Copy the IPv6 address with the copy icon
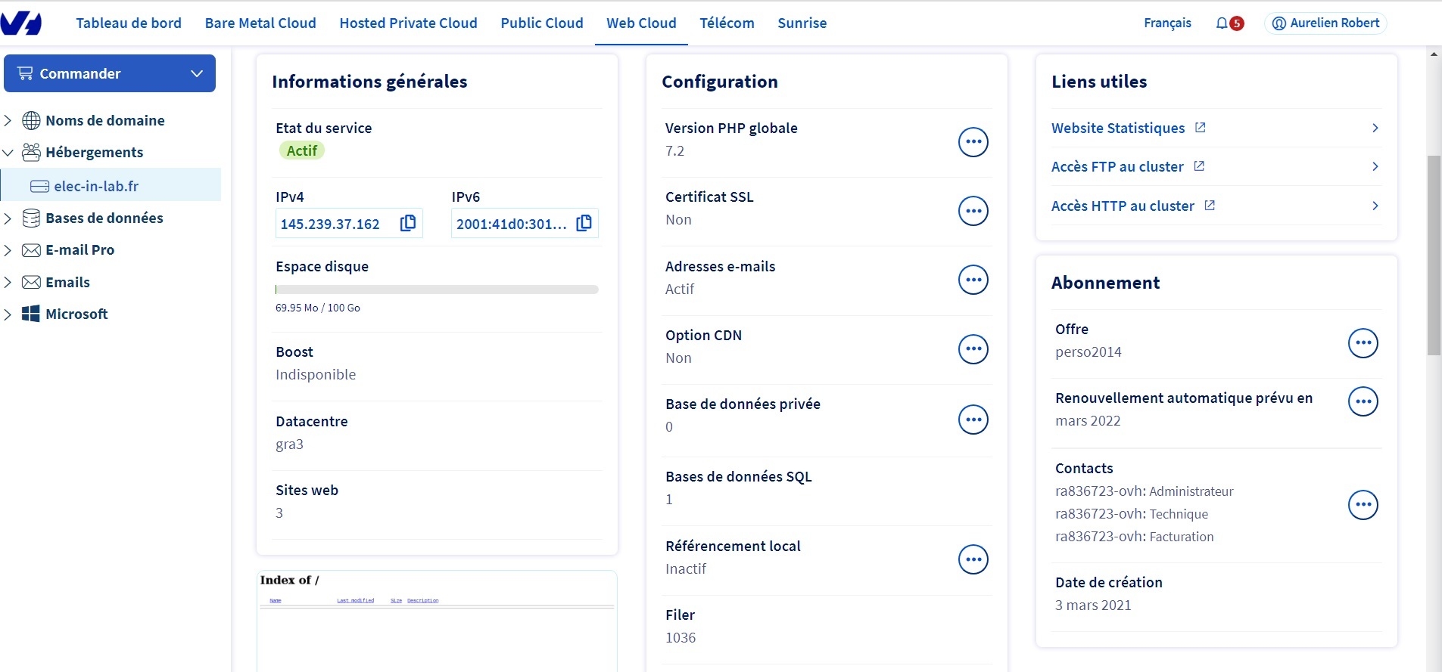The width and height of the screenshot is (1442, 672). [x=584, y=223]
